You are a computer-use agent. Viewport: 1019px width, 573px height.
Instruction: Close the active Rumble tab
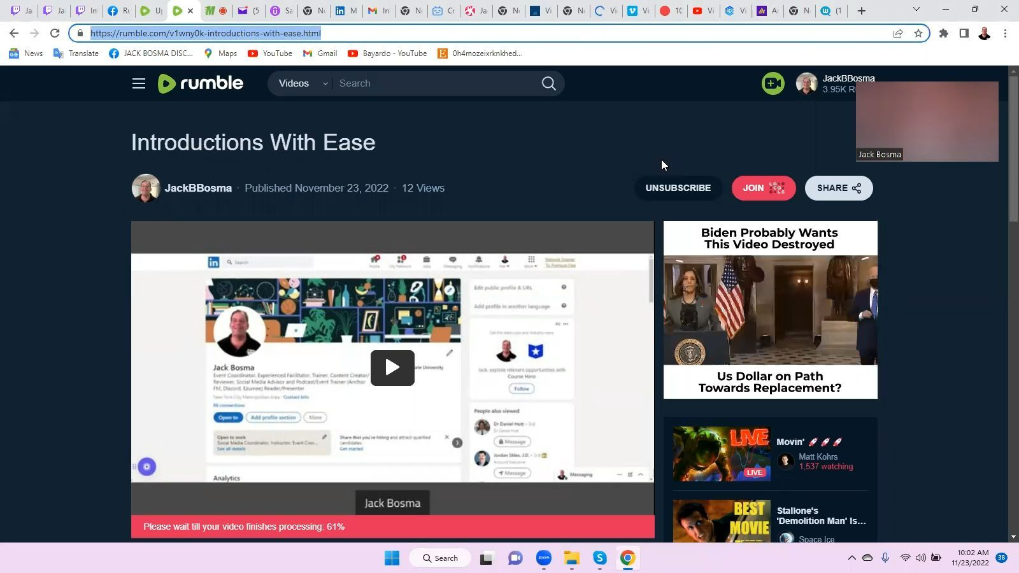click(190, 10)
